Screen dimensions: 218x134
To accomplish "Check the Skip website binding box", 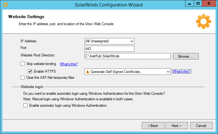I will pyautogui.click(x=22, y=64).
